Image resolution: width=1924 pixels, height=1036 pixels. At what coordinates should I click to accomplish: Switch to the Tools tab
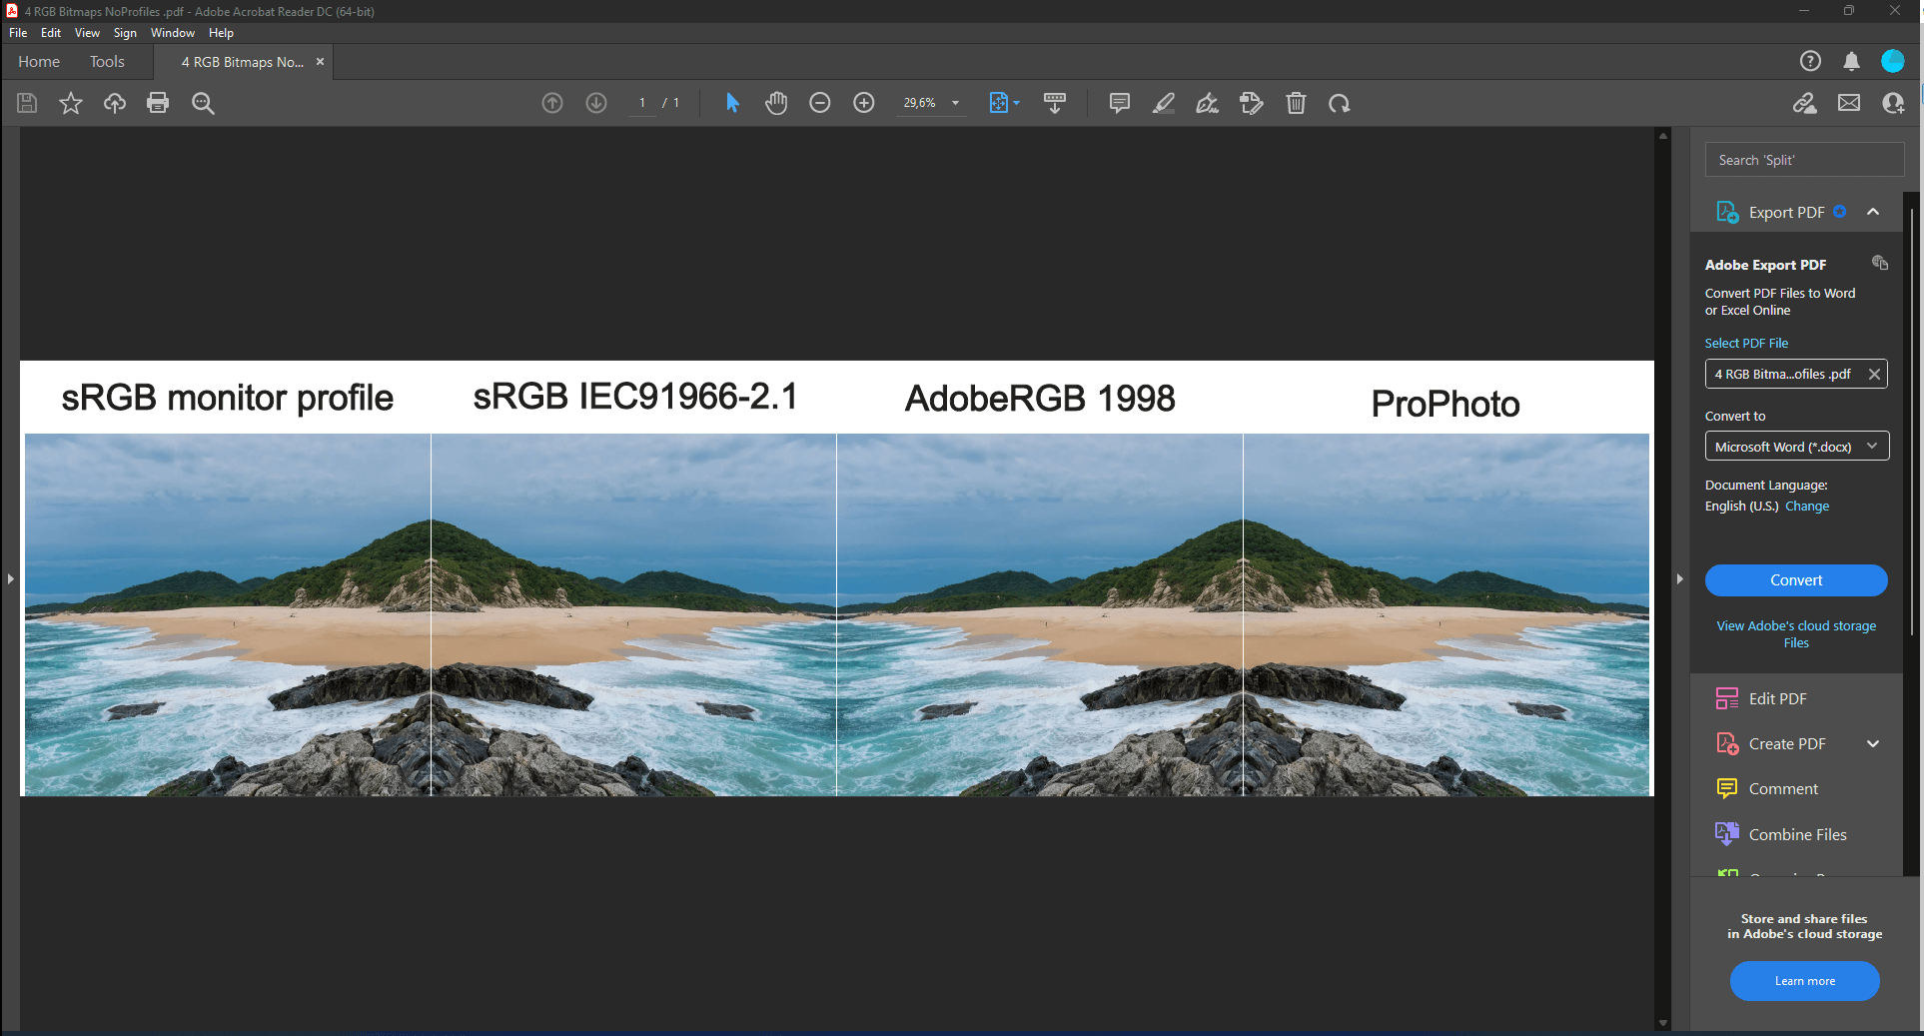[x=107, y=62]
